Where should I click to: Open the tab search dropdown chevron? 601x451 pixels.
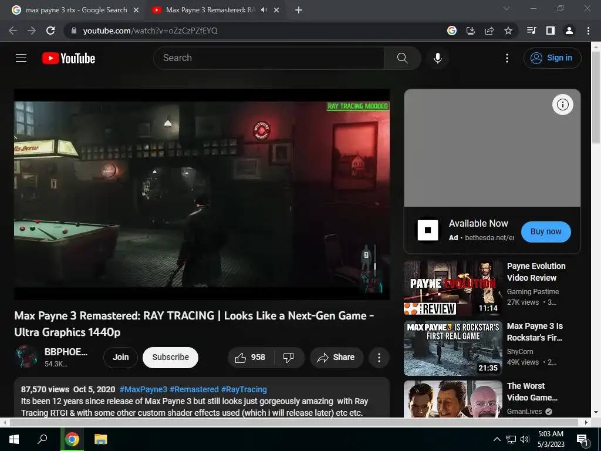pyautogui.click(x=507, y=8)
